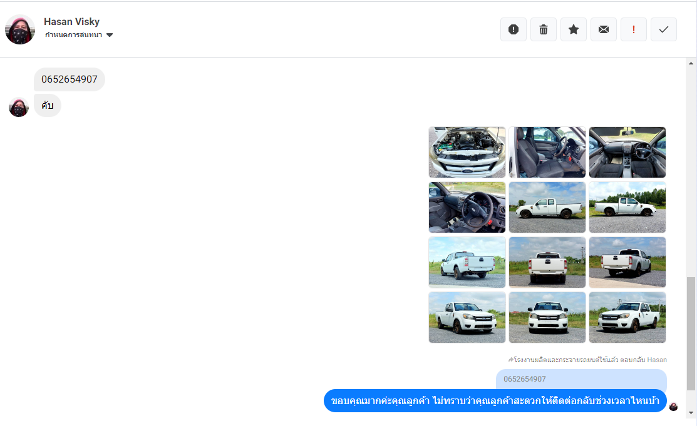Viewport: 697px width, 426px height.
Task: Open left side profile truck photo
Action: pyautogui.click(x=547, y=208)
